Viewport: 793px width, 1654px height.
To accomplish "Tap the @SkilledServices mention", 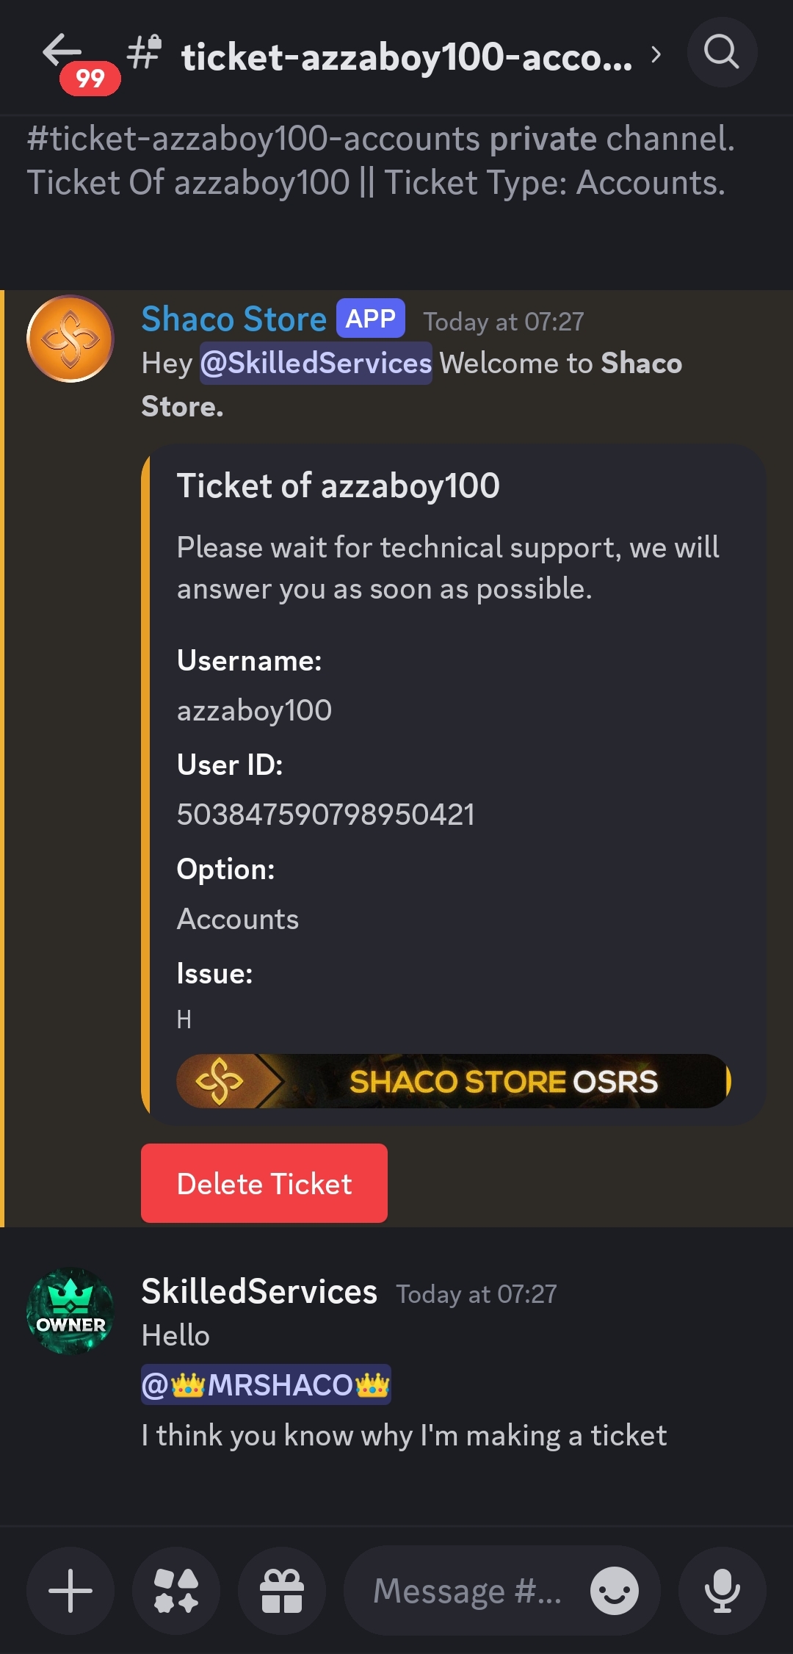I will [316, 363].
